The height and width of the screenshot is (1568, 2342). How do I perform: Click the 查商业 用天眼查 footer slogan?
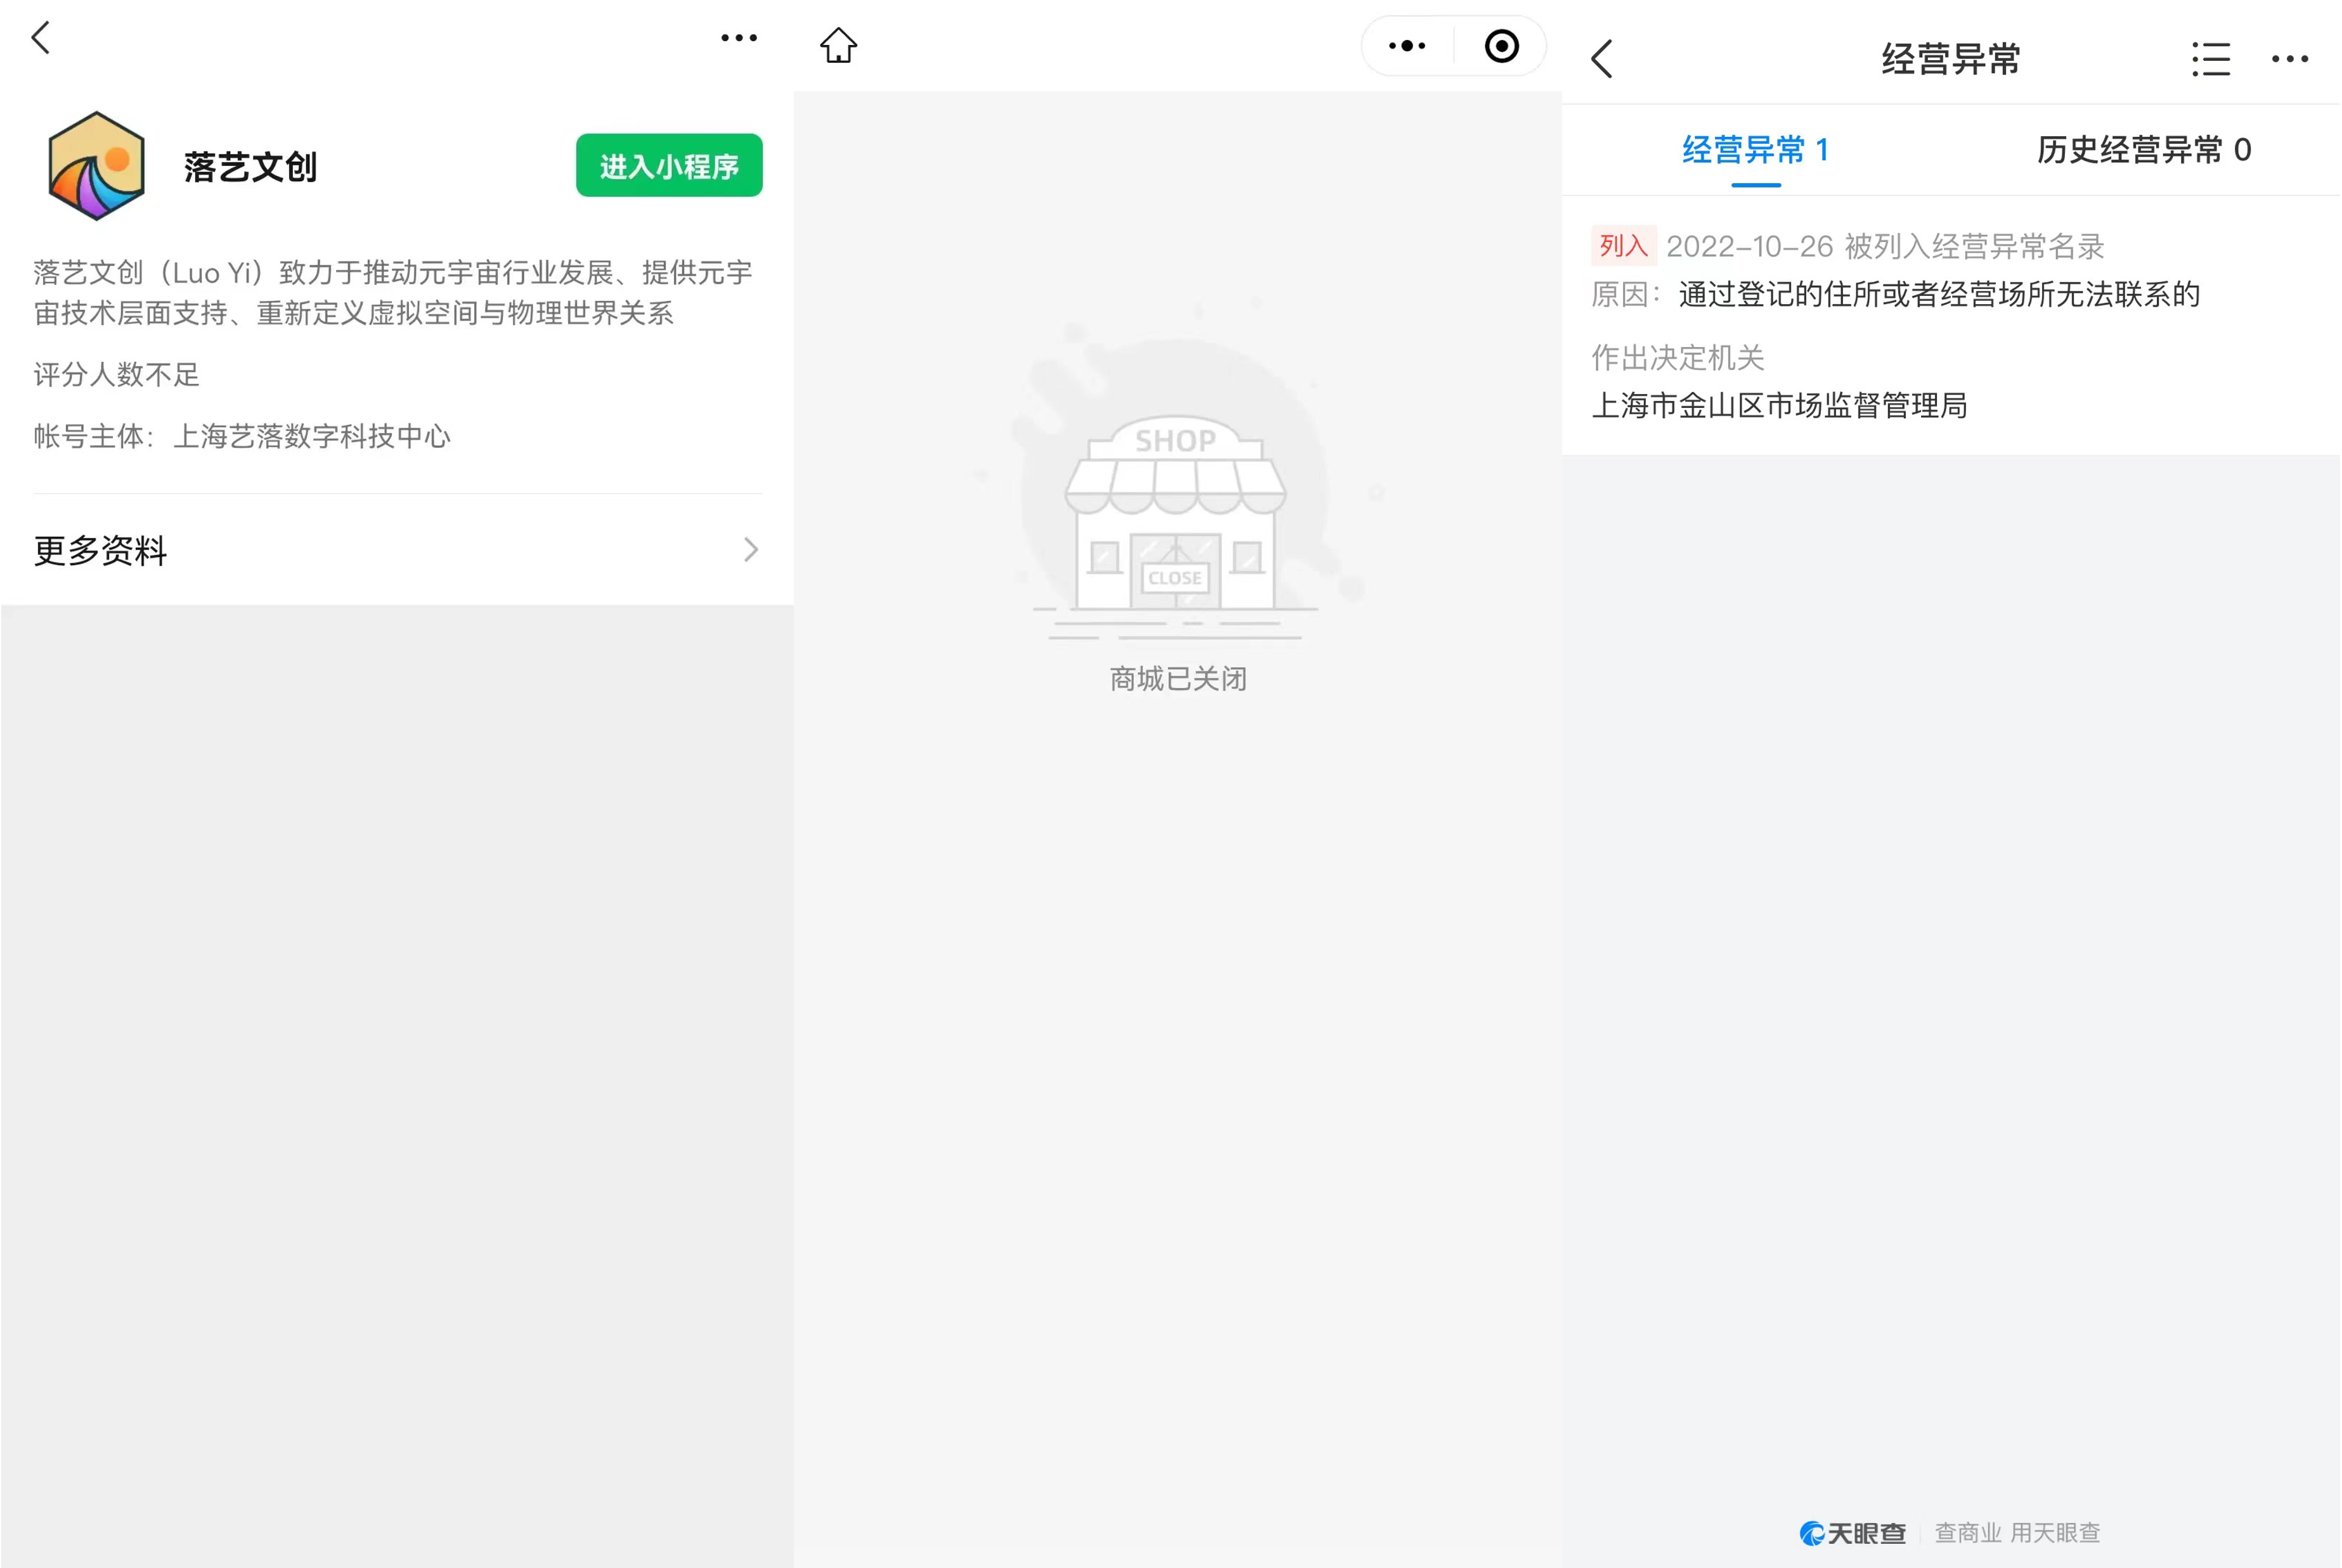(x=2017, y=1533)
